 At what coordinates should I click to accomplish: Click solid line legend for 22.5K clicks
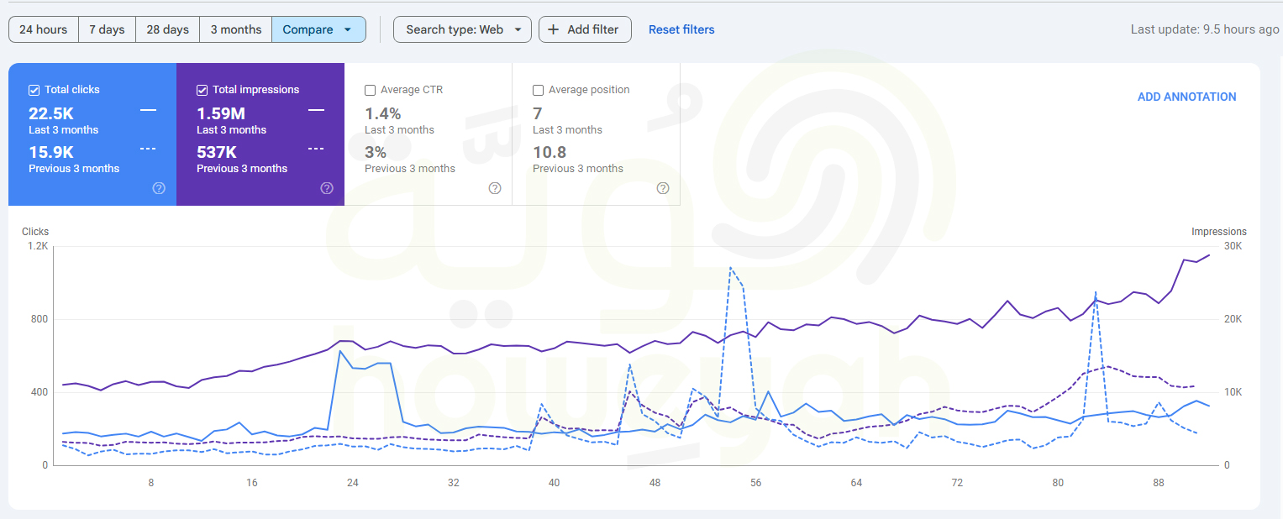pyautogui.click(x=148, y=110)
